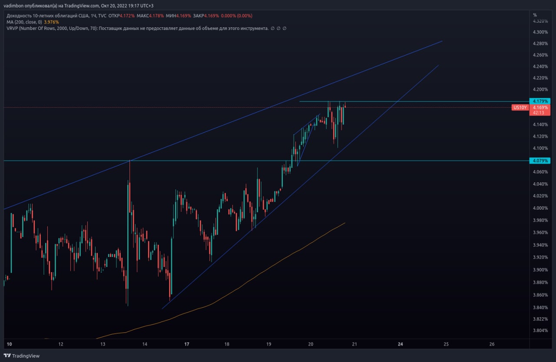Image resolution: width=556 pixels, height=362 pixels.
Task: Click date label 24 on time axis
Action: tap(400, 344)
